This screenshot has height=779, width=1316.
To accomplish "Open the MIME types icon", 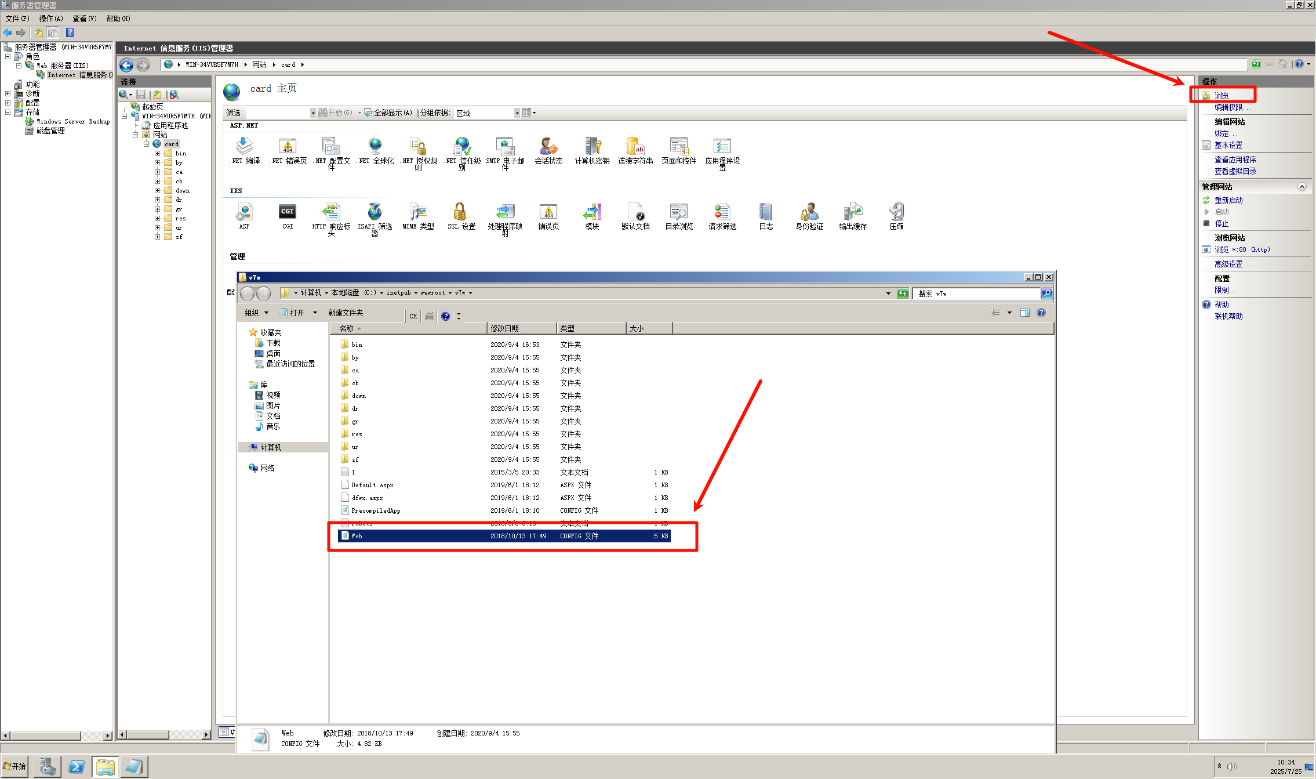I will tap(418, 212).
